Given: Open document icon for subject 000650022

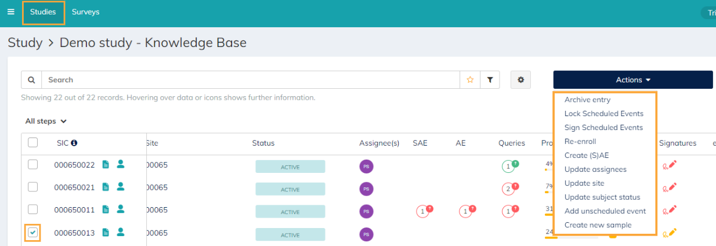Looking at the screenshot, I should coord(106,165).
